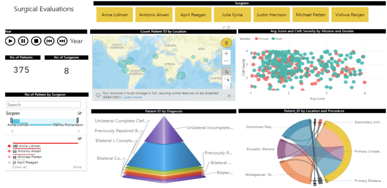
Task: Select the Julia Ilyina surgeon tile
Action: (x=232, y=15)
